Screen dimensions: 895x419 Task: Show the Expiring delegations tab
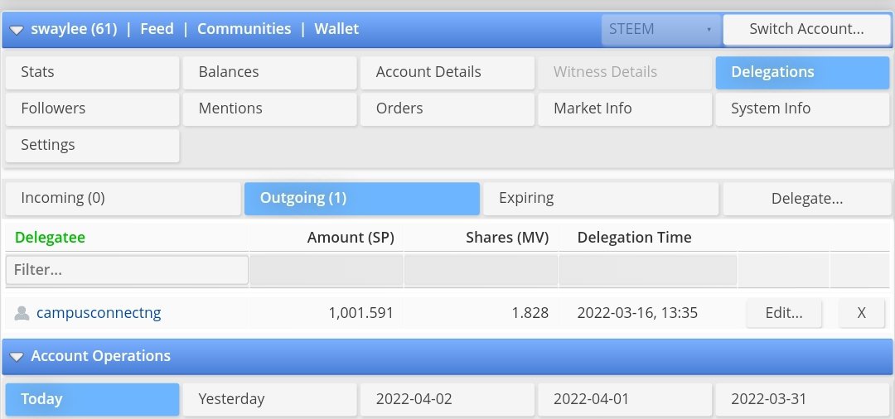tap(600, 198)
